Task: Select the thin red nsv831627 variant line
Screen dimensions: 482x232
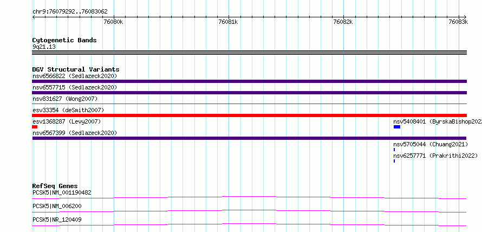Action: click(x=249, y=104)
